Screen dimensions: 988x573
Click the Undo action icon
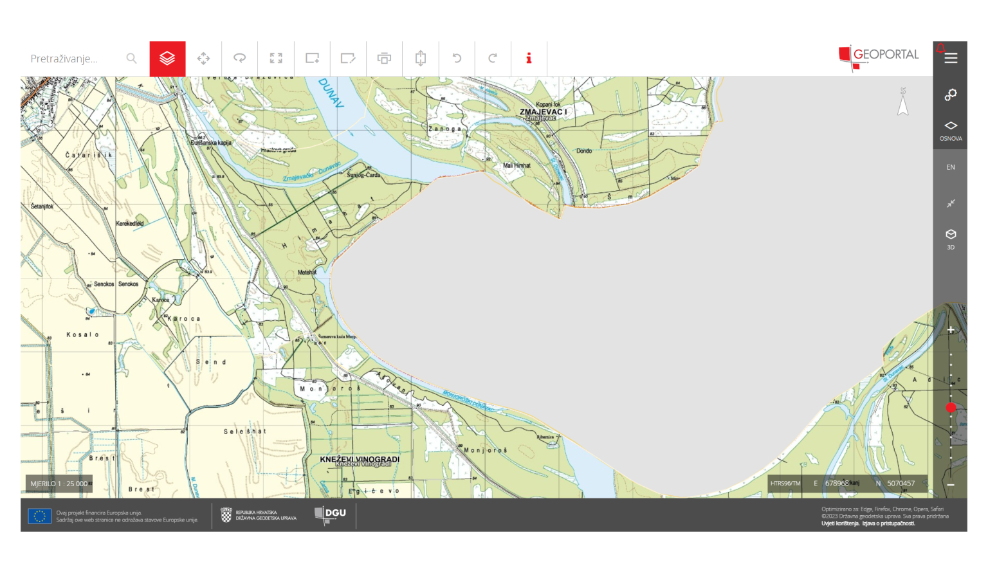click(457, 58)
